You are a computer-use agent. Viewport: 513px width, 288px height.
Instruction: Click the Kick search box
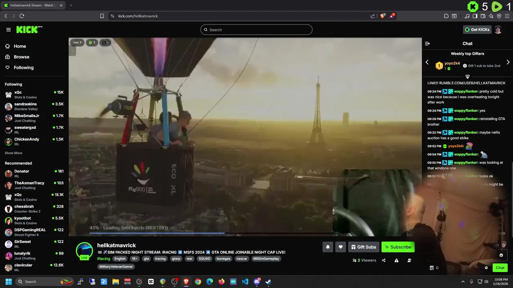[256, 30]
